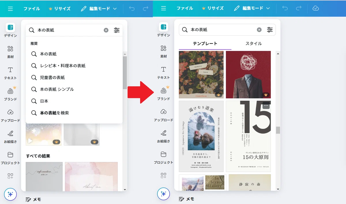Switch to スタイル tab
This screenshot has height=204, width=346.
pos(254,44)
